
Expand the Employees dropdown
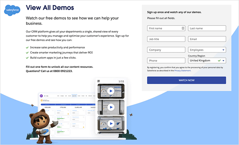pyautogui.click(x=207, y=50)
